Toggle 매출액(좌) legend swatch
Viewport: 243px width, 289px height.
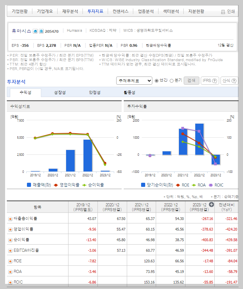(29, 185)
